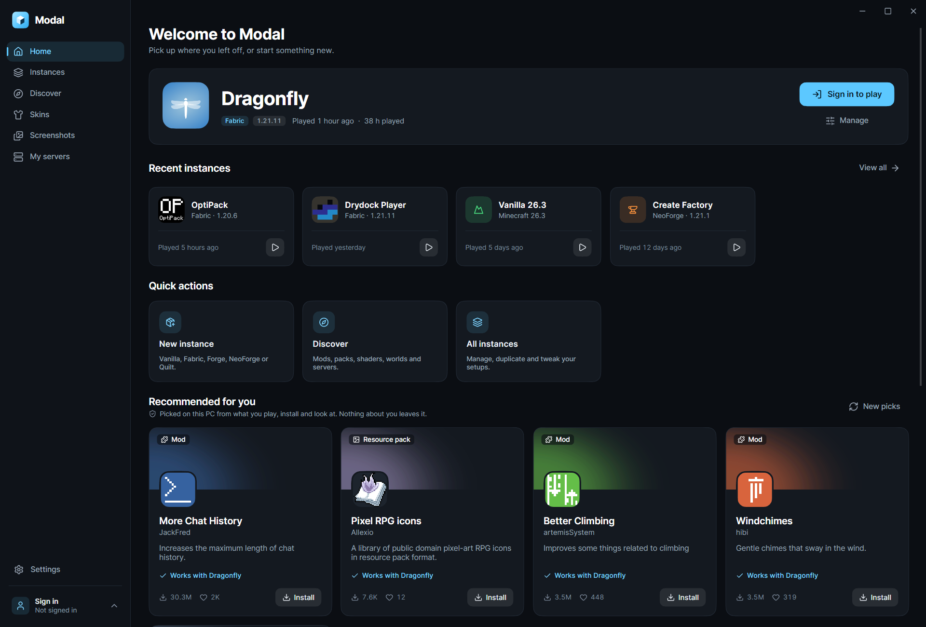Install Pixel RPG icons pack
926x627 pixels.
pyautogui.click(x=490, y=597)
